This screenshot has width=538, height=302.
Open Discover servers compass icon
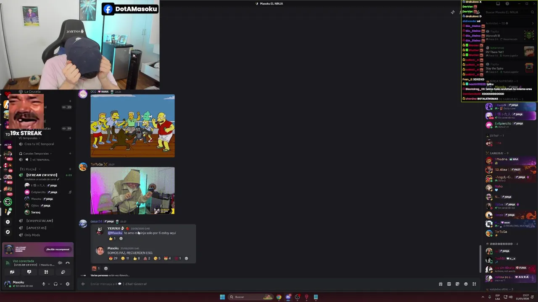(x=8, y=232)
